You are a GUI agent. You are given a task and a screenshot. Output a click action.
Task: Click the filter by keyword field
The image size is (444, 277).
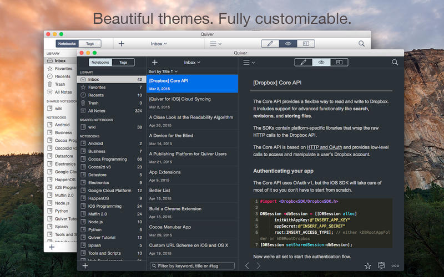point(192,266)
